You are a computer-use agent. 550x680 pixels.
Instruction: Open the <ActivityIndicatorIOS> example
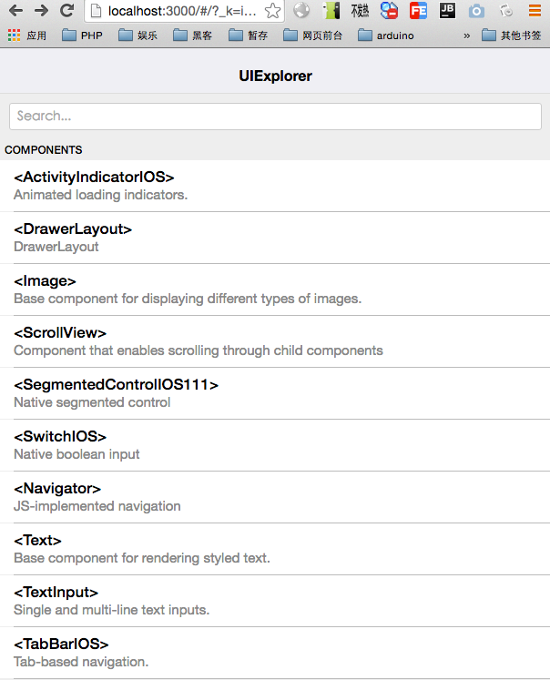point(275,186)
